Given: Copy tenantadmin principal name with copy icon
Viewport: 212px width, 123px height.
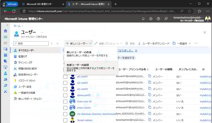Looking at the screenshot, I should click(x=150, y=120).
